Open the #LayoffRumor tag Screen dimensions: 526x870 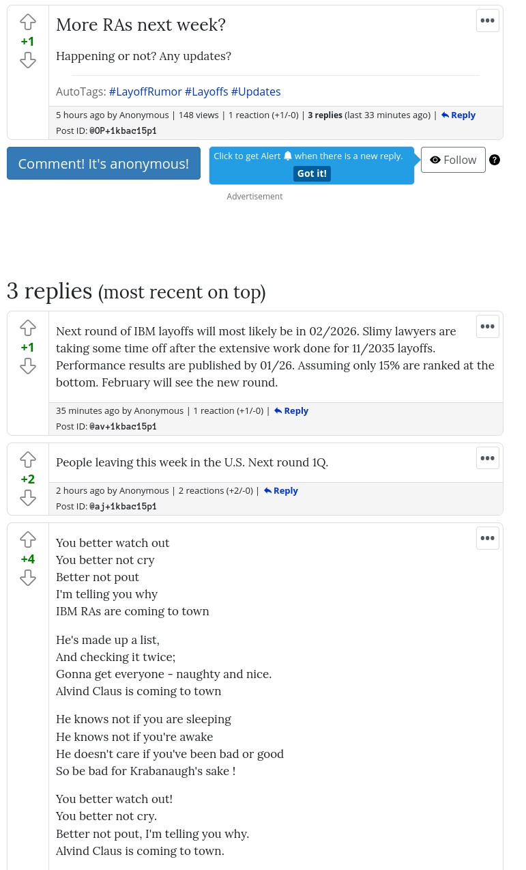tap(145, 92)
